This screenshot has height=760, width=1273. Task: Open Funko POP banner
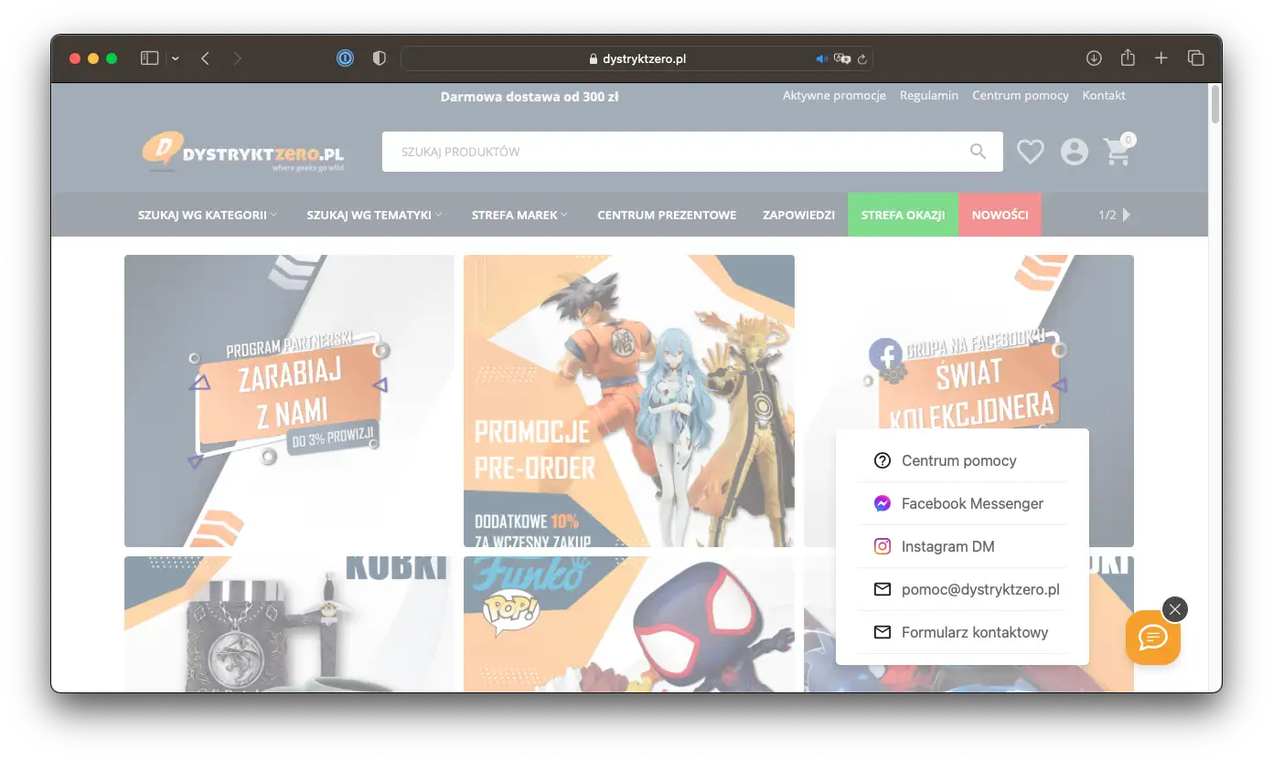click(629, 624)
